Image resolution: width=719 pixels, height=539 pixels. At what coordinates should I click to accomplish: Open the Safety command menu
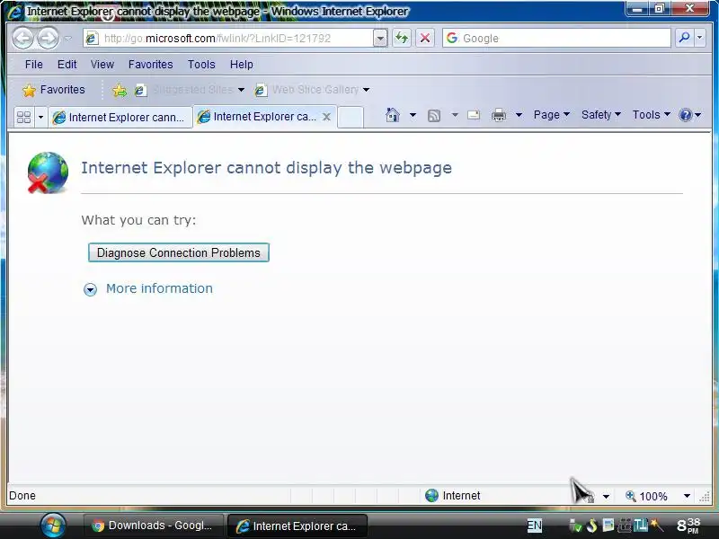tap(600, 115)
